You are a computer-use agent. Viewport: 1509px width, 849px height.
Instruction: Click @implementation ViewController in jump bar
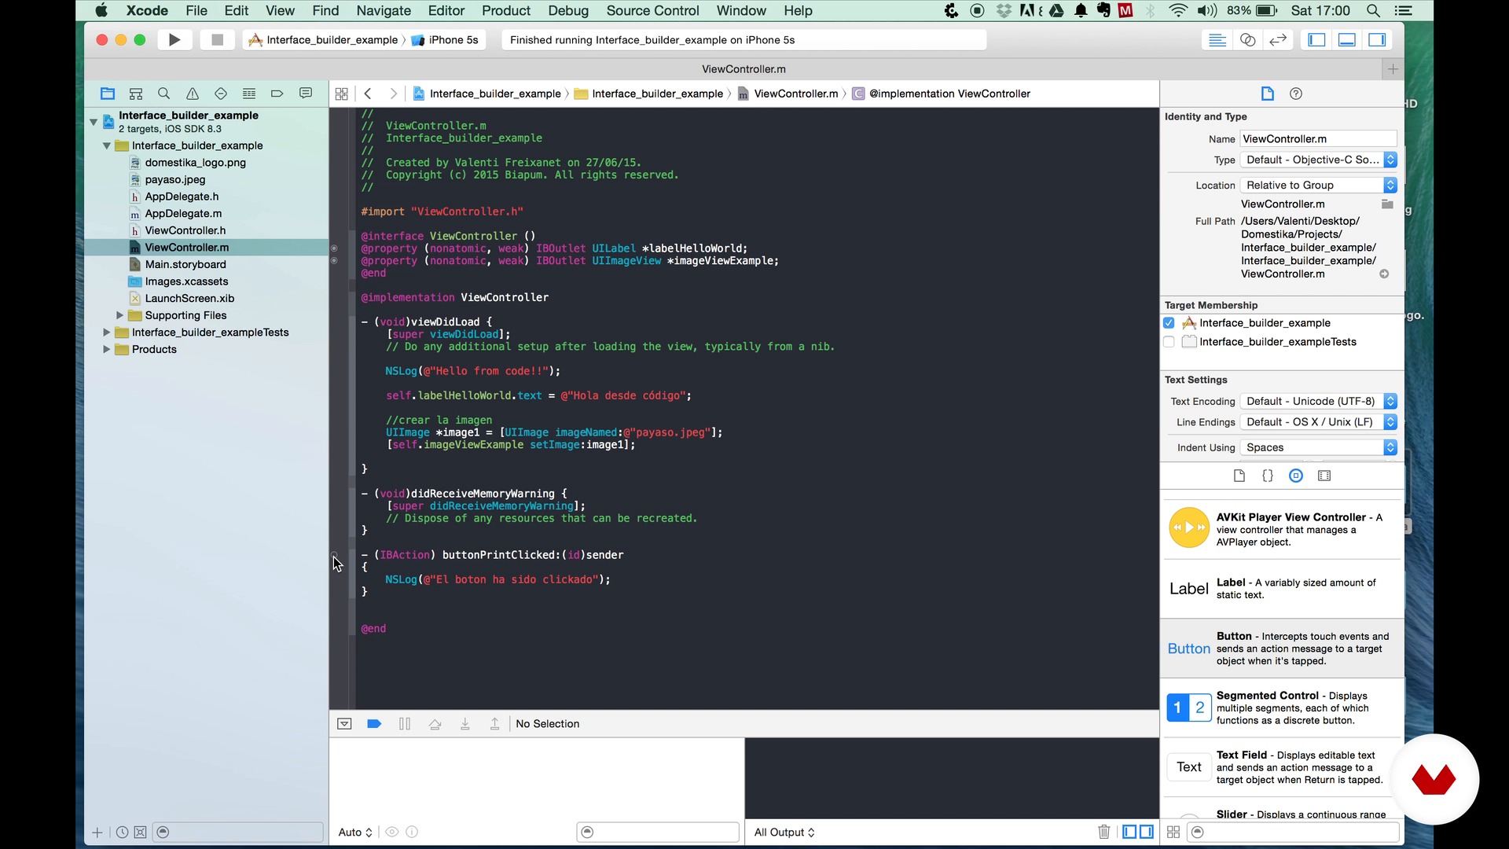(942, 94)
